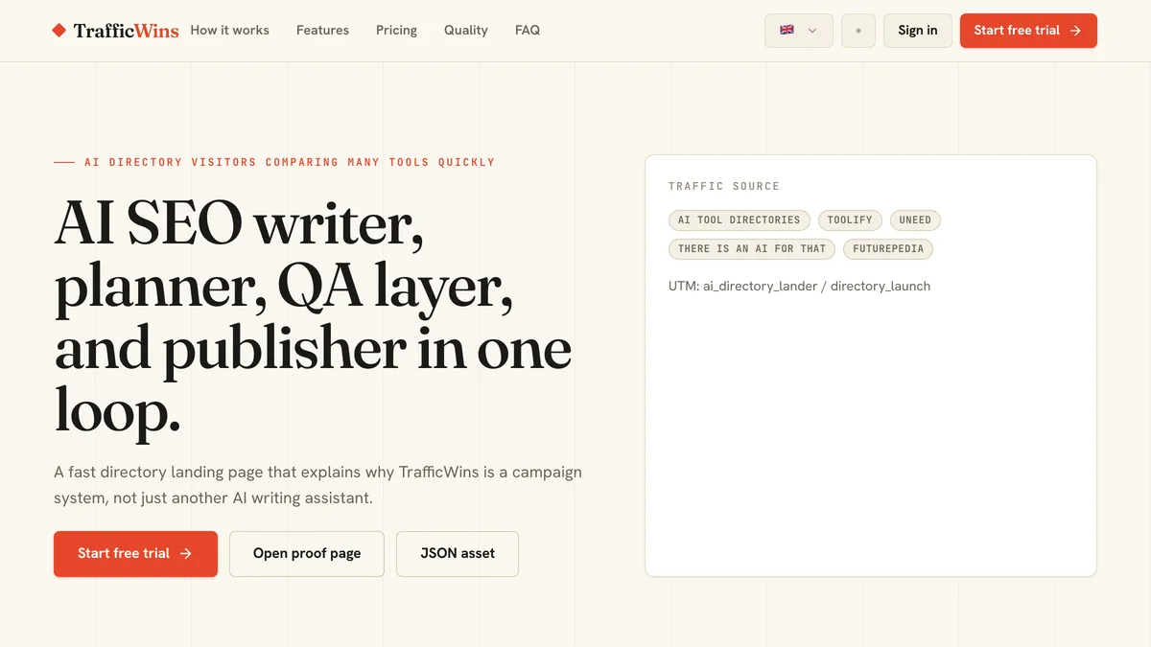Open the FAQ nav link
The image size is (1151, 647).
click(527, 31)
